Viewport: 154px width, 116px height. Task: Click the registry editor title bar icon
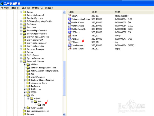[2, 4]
